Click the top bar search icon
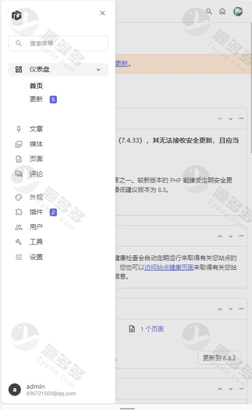Image resolution: width=252 pixels, height=410 pixels. pos(209,11)
